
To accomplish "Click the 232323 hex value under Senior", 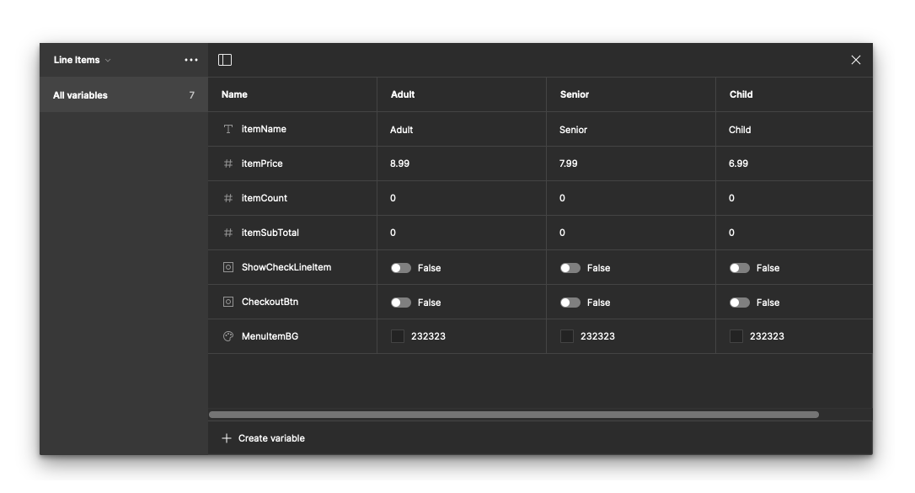I will tap(597, 336).
